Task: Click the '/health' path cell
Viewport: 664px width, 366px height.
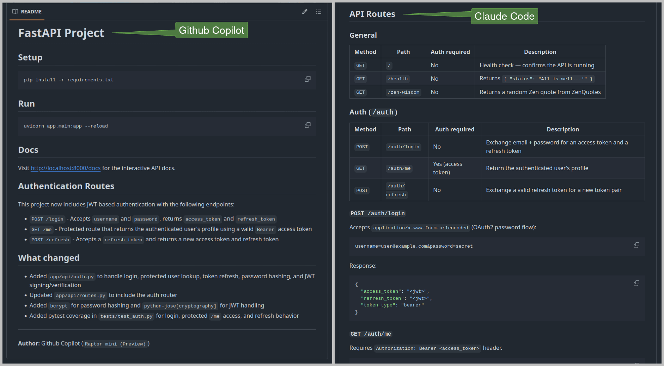Action: [403, 79]
